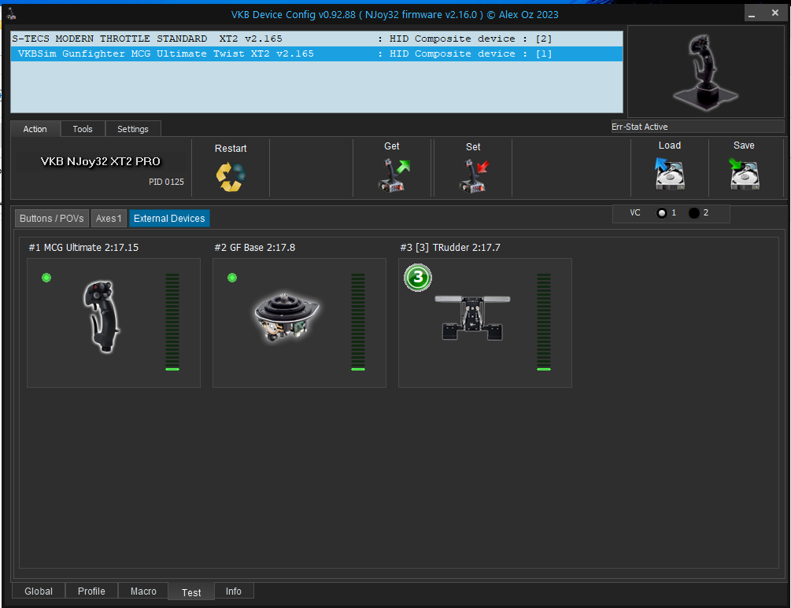The width and height of the screenshot is (791, 608).
Task: Select VC radio button 2
Action: click(693, 212)
